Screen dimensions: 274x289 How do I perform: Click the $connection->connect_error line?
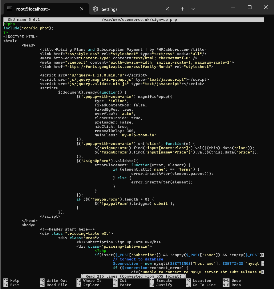coord(150,268)
